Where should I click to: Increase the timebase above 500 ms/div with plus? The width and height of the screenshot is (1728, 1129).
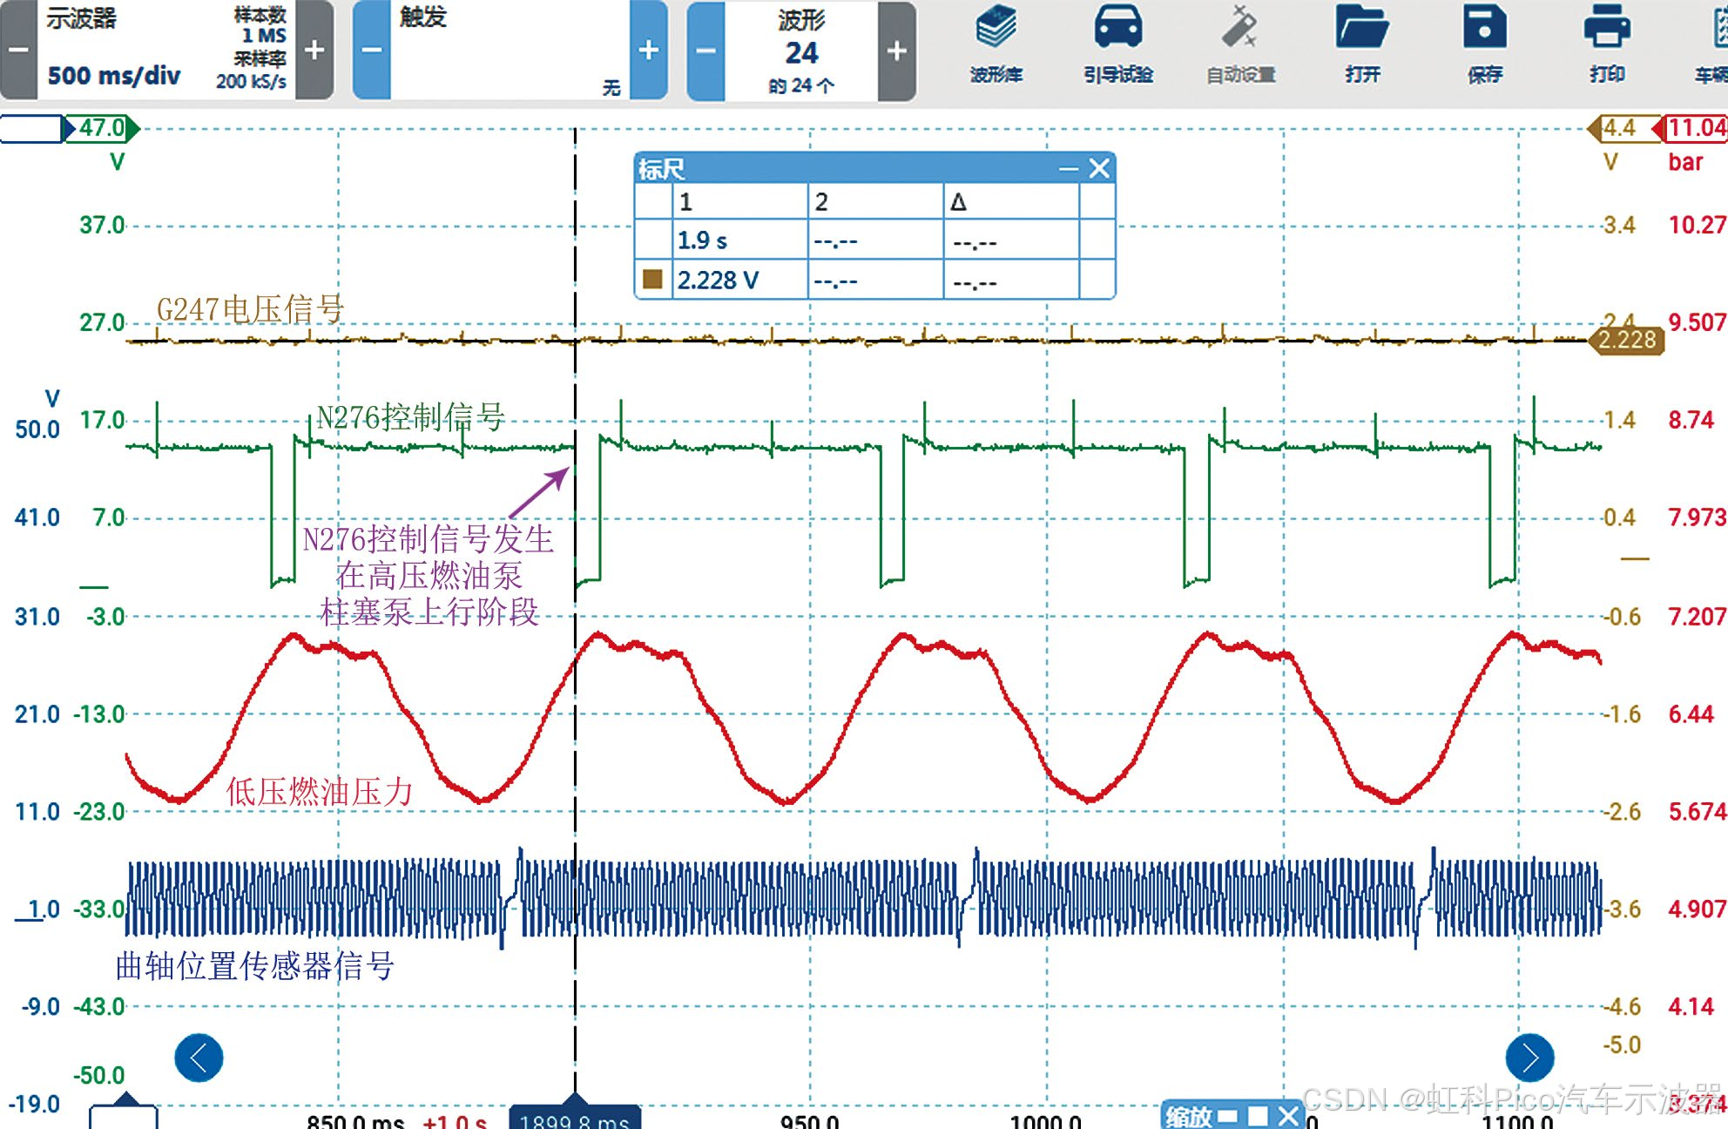[x=314, y=50]
